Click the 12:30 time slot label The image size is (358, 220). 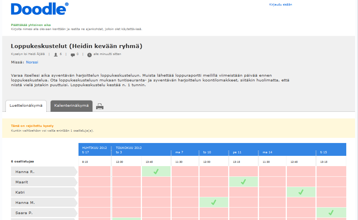(x=120, y=162)
